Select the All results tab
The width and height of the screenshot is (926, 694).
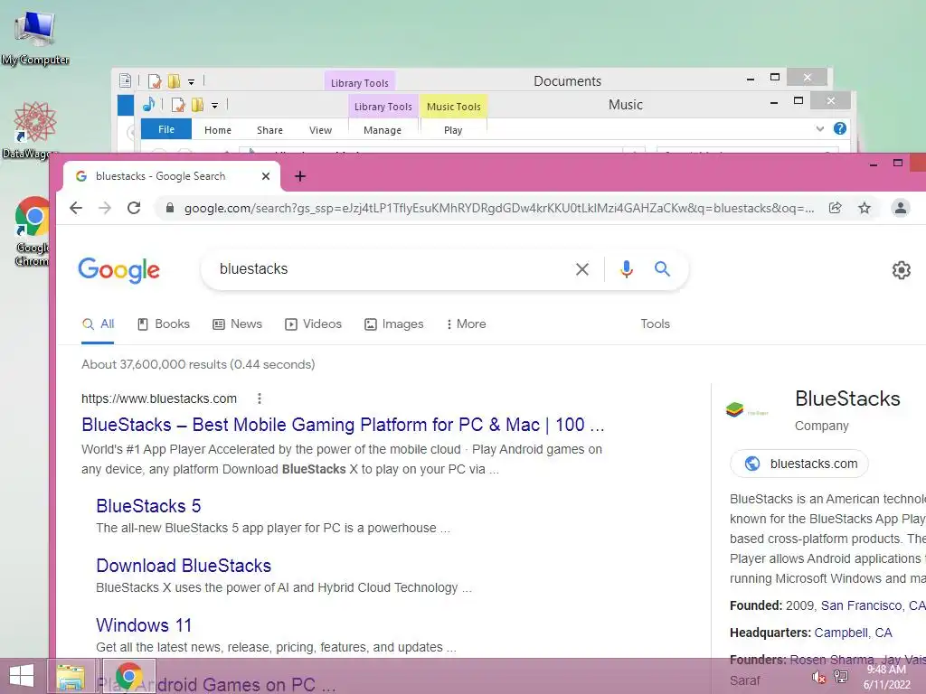tap(98, 324)
